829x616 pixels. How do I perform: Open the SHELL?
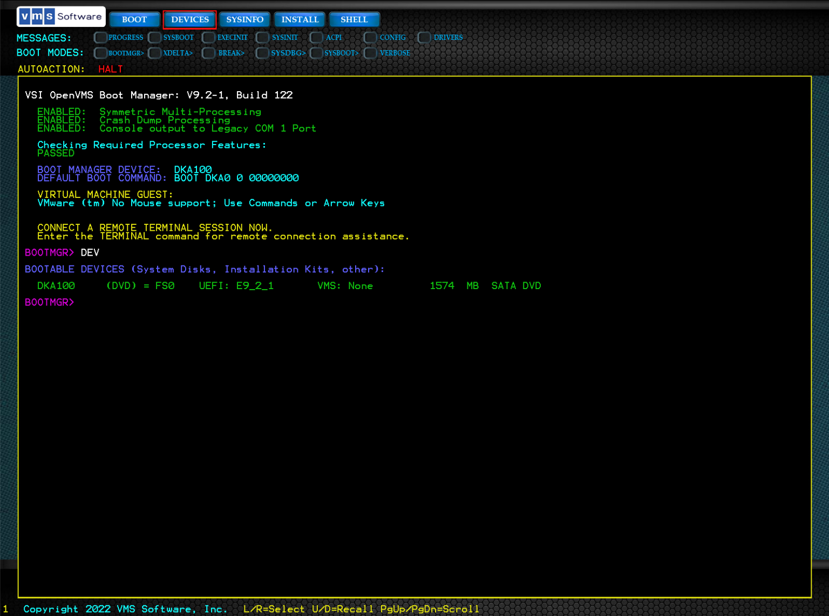(x=354, y=19)
